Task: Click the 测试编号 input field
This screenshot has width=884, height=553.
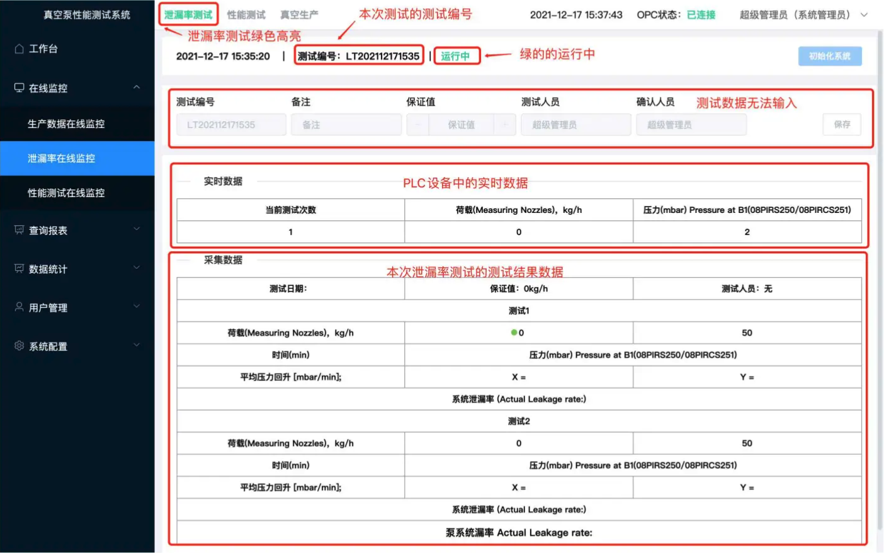Action: click(231, 125)
